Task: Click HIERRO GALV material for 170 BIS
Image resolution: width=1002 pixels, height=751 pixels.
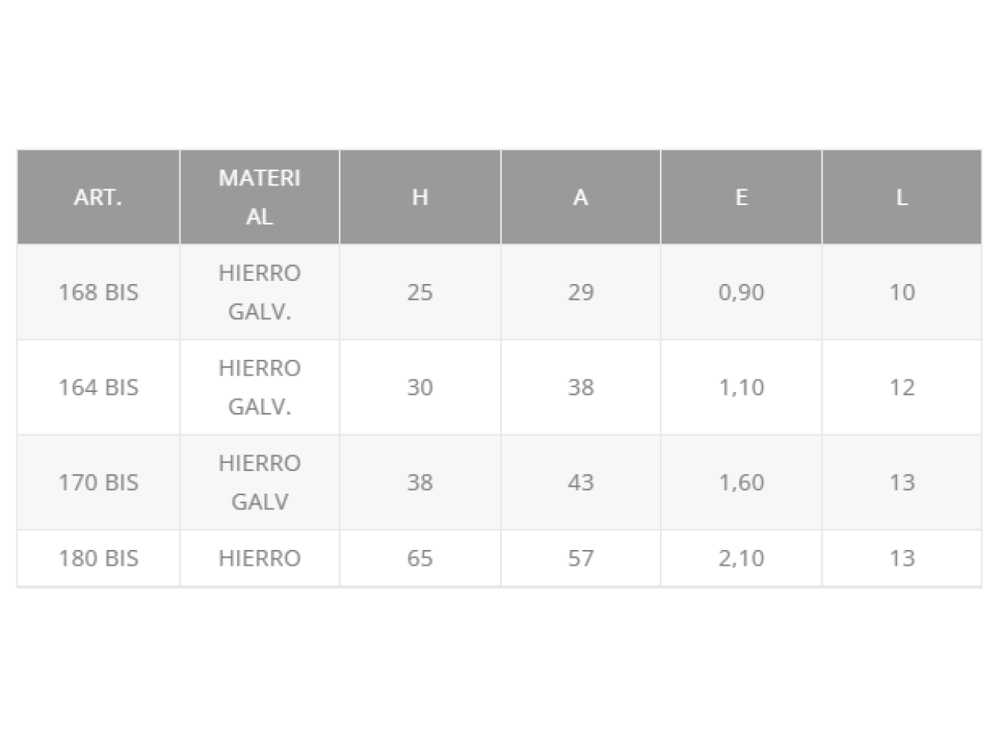Action: point(259,483)
